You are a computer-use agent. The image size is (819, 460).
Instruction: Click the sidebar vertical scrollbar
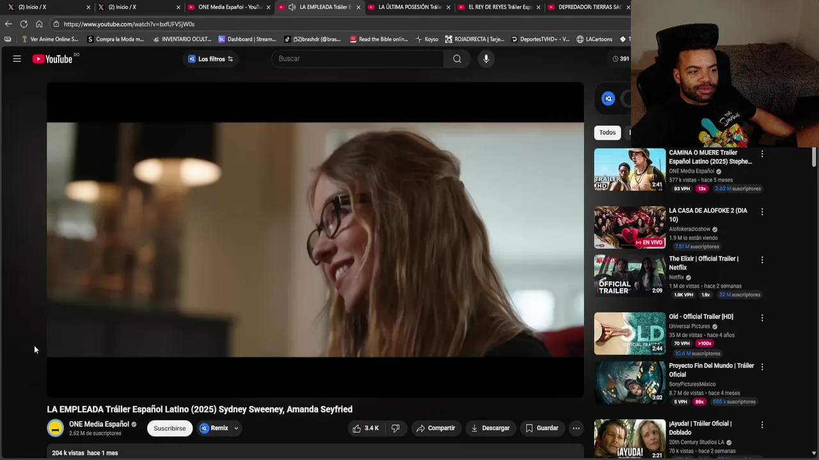(814, 156)
